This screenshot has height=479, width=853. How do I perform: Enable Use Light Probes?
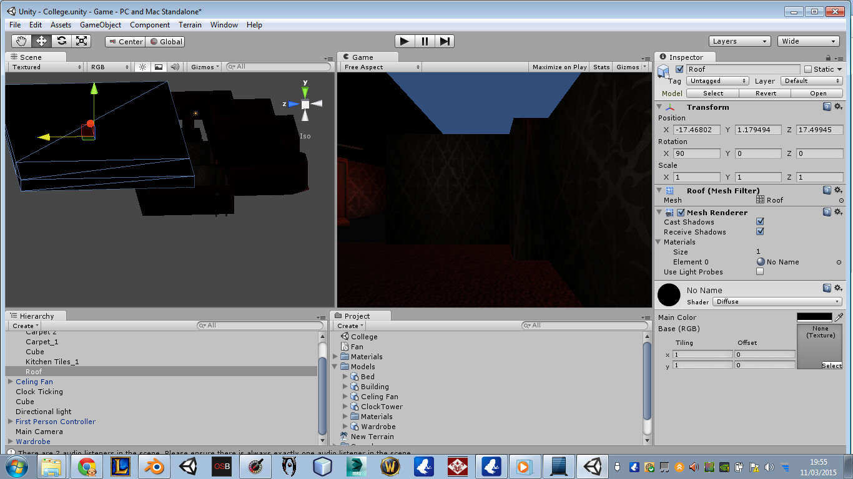point(760,271)
